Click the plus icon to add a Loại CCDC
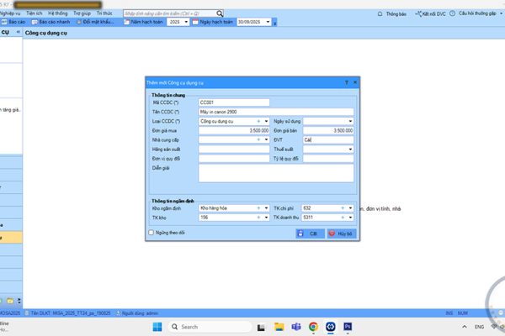Screen dimensions: 505x336 [258, 121]
